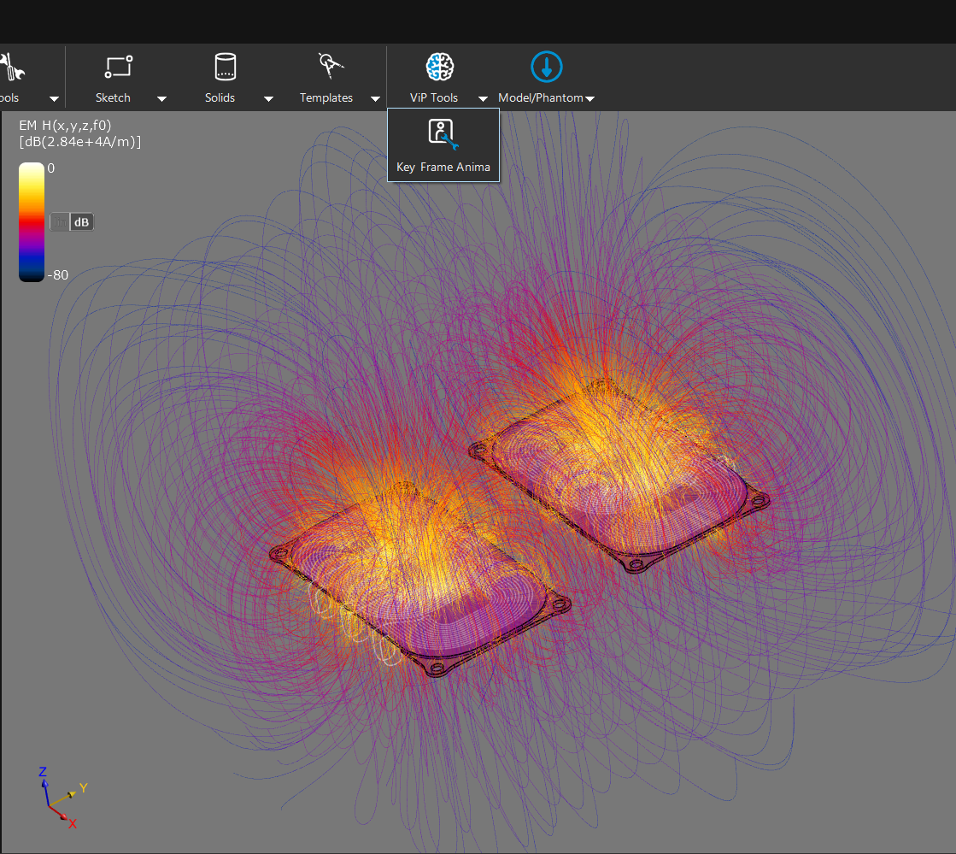This screenshot has height=854, width=956.
Task: Click the EM H(x,y,z,f0) field title
Action: tap(65, 126)
